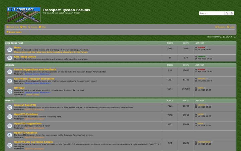Click General Forums Moderators in Real-World Transport row

(37, 83)
